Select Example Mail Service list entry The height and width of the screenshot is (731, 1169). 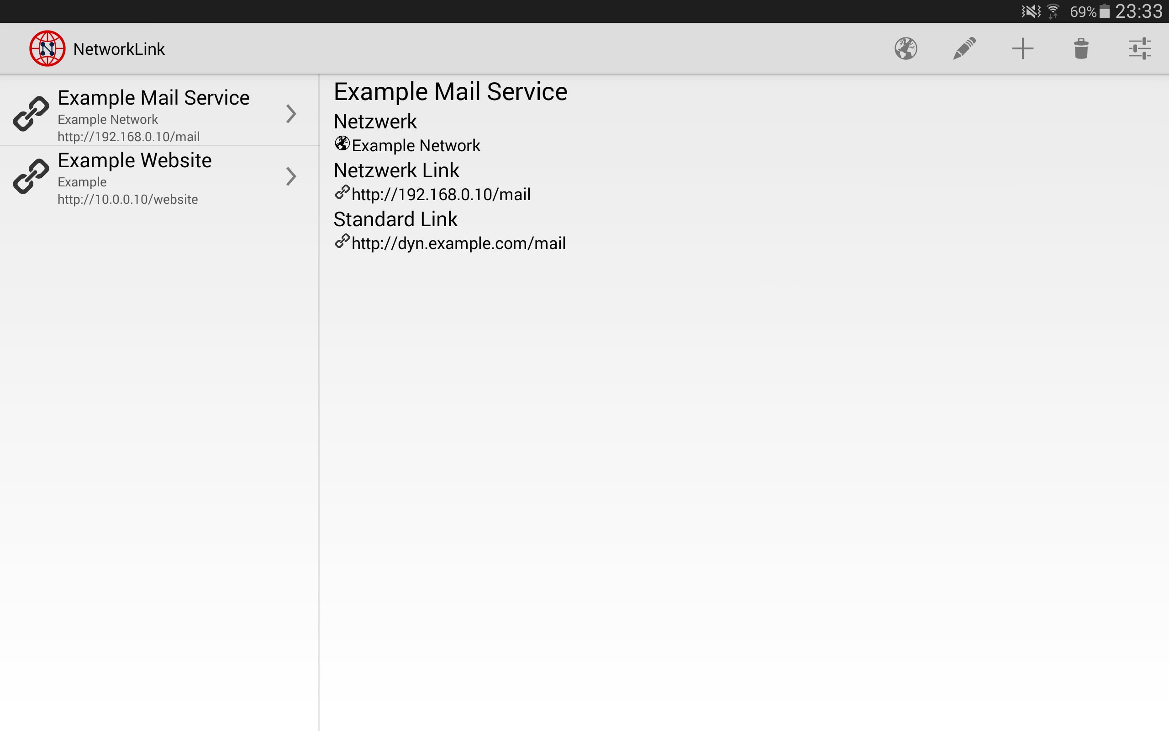[153, 98]
